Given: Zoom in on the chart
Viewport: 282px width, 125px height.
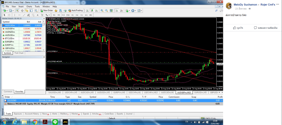Looking at the screenshot, I should pos(102,11).
